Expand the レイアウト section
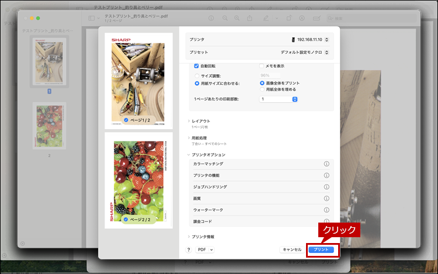This screenshot has height=274, width=438. coord(189,121)
